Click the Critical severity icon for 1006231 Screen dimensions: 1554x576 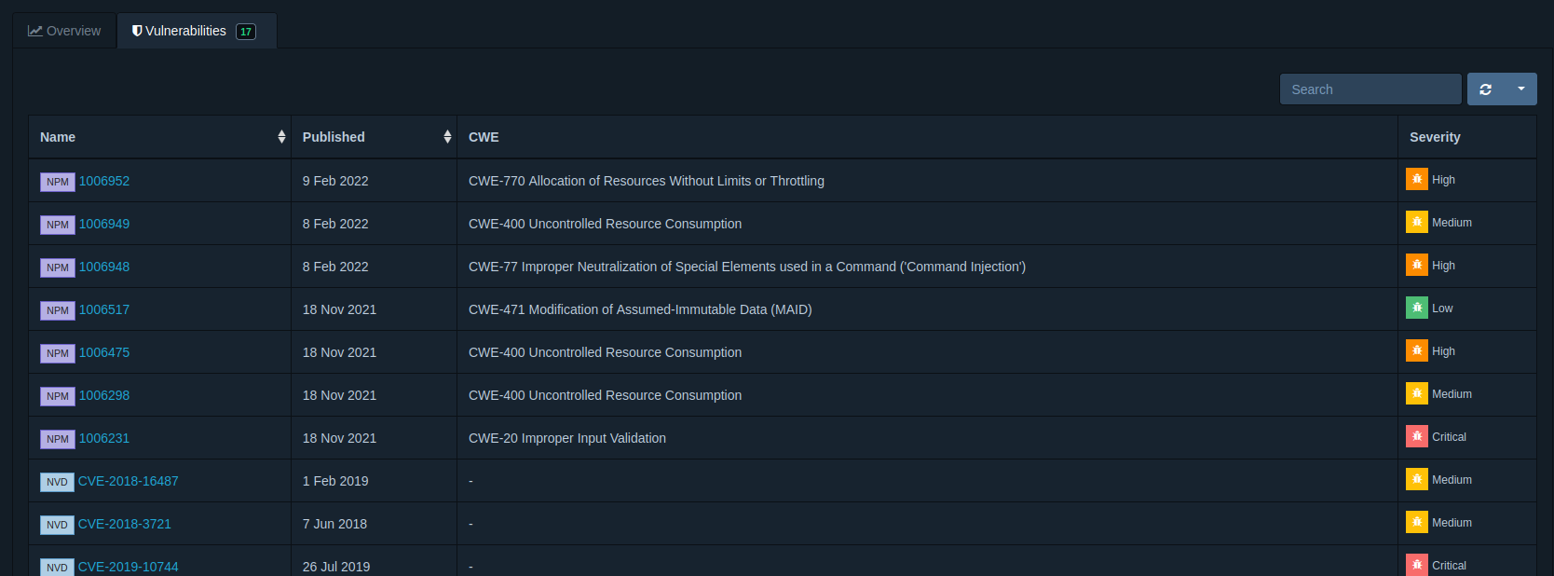point(1416,436)
